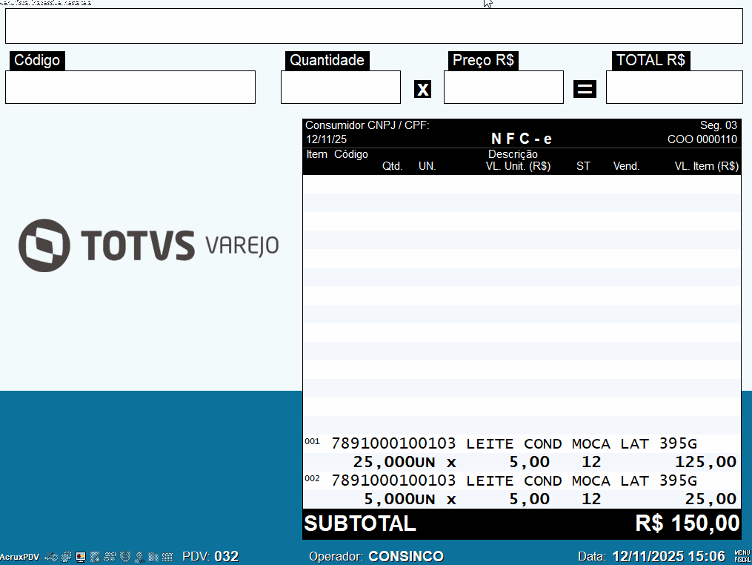The height and width of the screenshot is (565, 752).
Task: Click the shield-shaped status icon
Action: click(125, 557)
